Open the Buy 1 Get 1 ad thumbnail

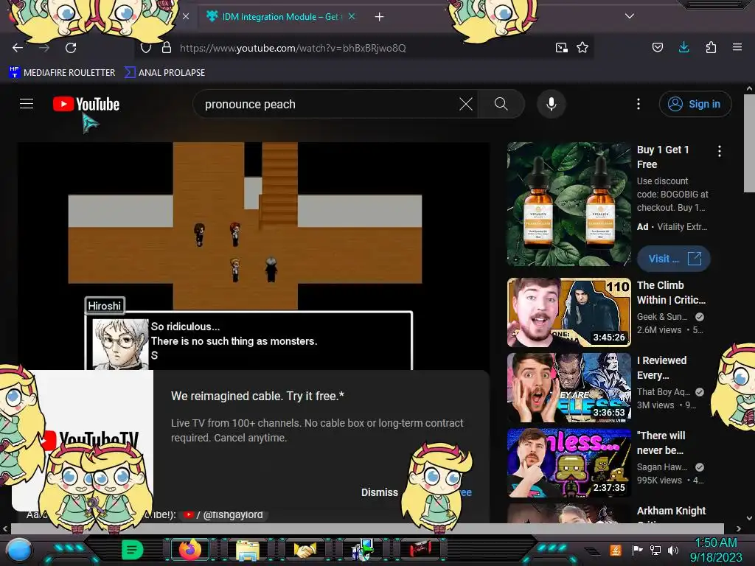568,204
